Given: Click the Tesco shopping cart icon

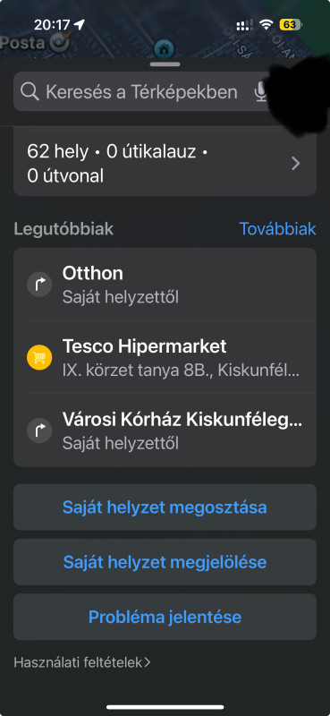Looking at the screenshot, I should click(x=39, y=357).
